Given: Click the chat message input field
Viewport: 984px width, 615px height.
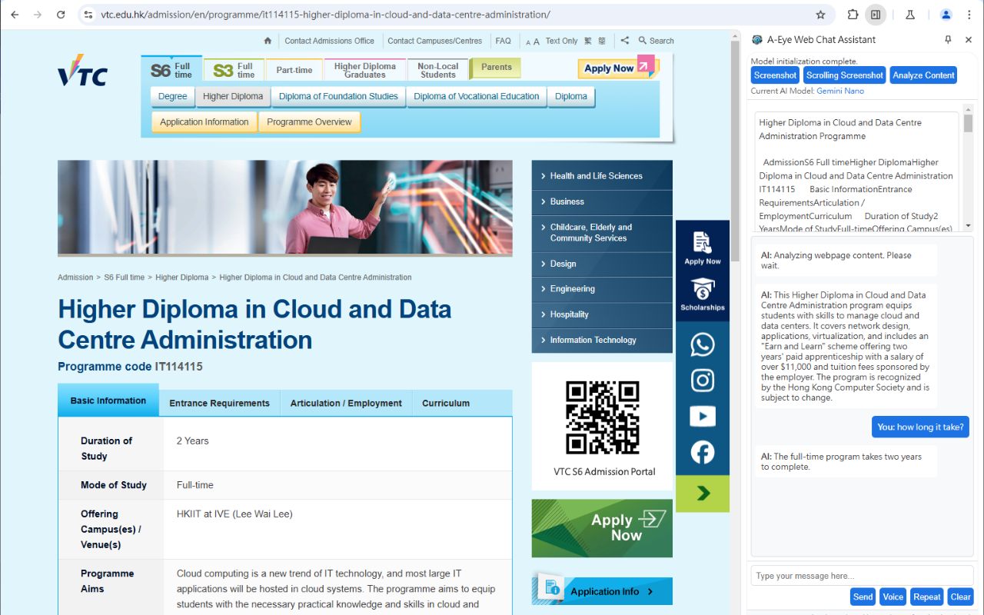Looking at the screenshot, I should (x=861, y=576).
